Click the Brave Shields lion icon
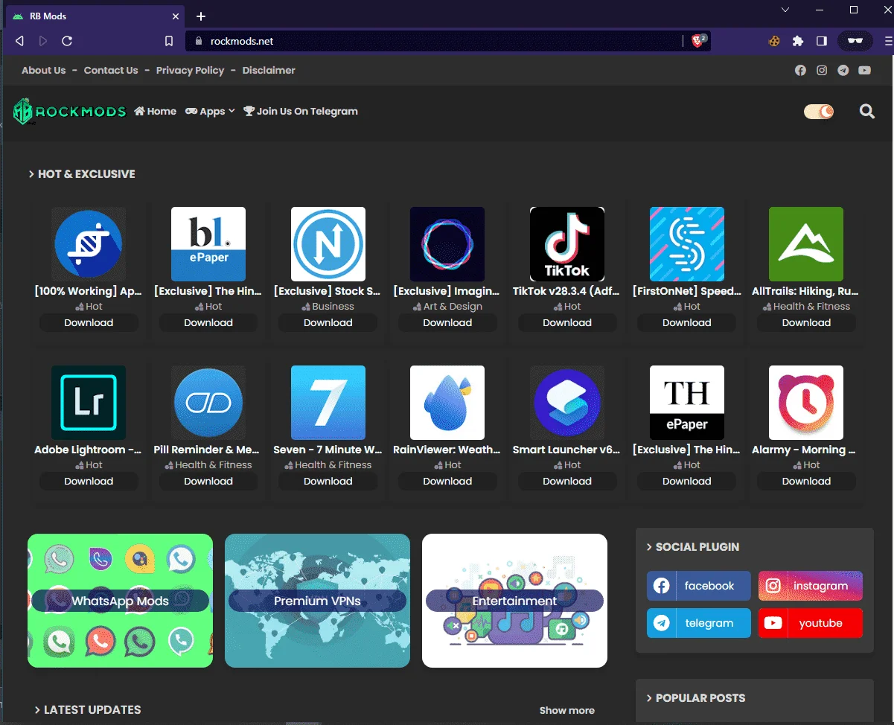Screen dimensions: 894x725 698,41
